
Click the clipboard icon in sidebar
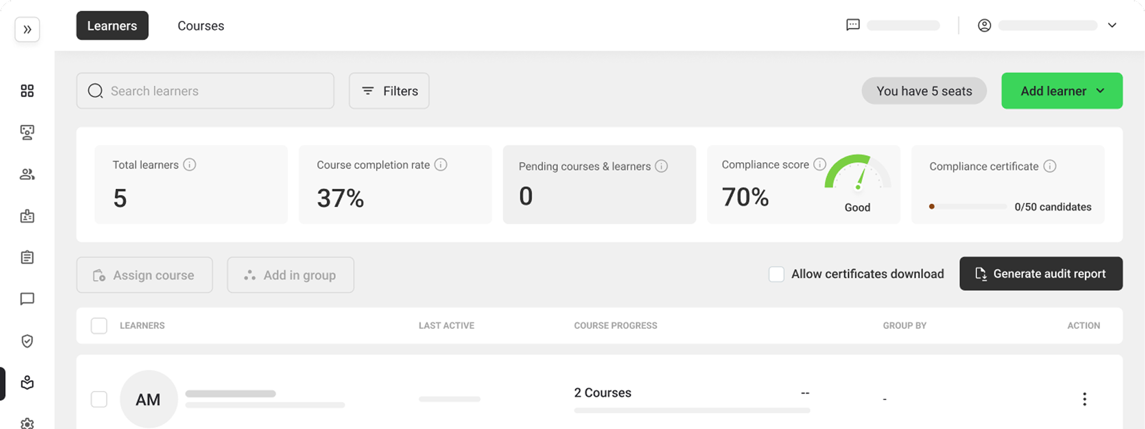pyautogui.click(x=27, y=257)
